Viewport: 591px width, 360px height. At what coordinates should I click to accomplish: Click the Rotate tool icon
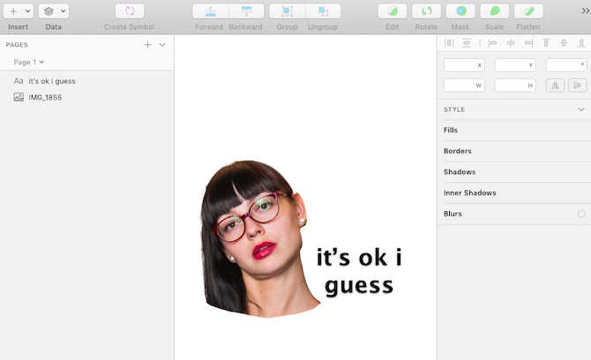(426, 11)
